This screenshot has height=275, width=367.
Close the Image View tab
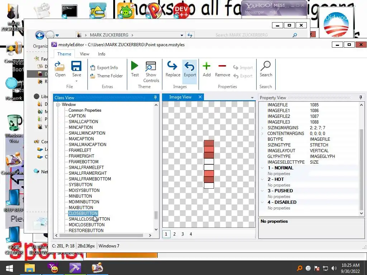tap(200, 97)
